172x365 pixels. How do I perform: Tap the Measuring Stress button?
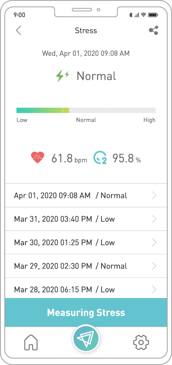click(86, 312)
